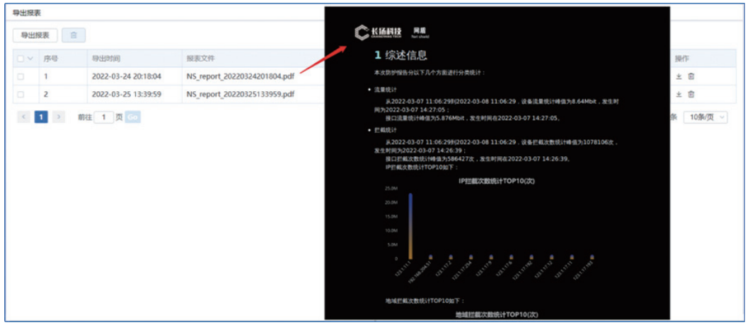Expand the selection dropdown arrow beside header checkbox
The height and width of the screenshot is (325, 750).
(30, 59)
